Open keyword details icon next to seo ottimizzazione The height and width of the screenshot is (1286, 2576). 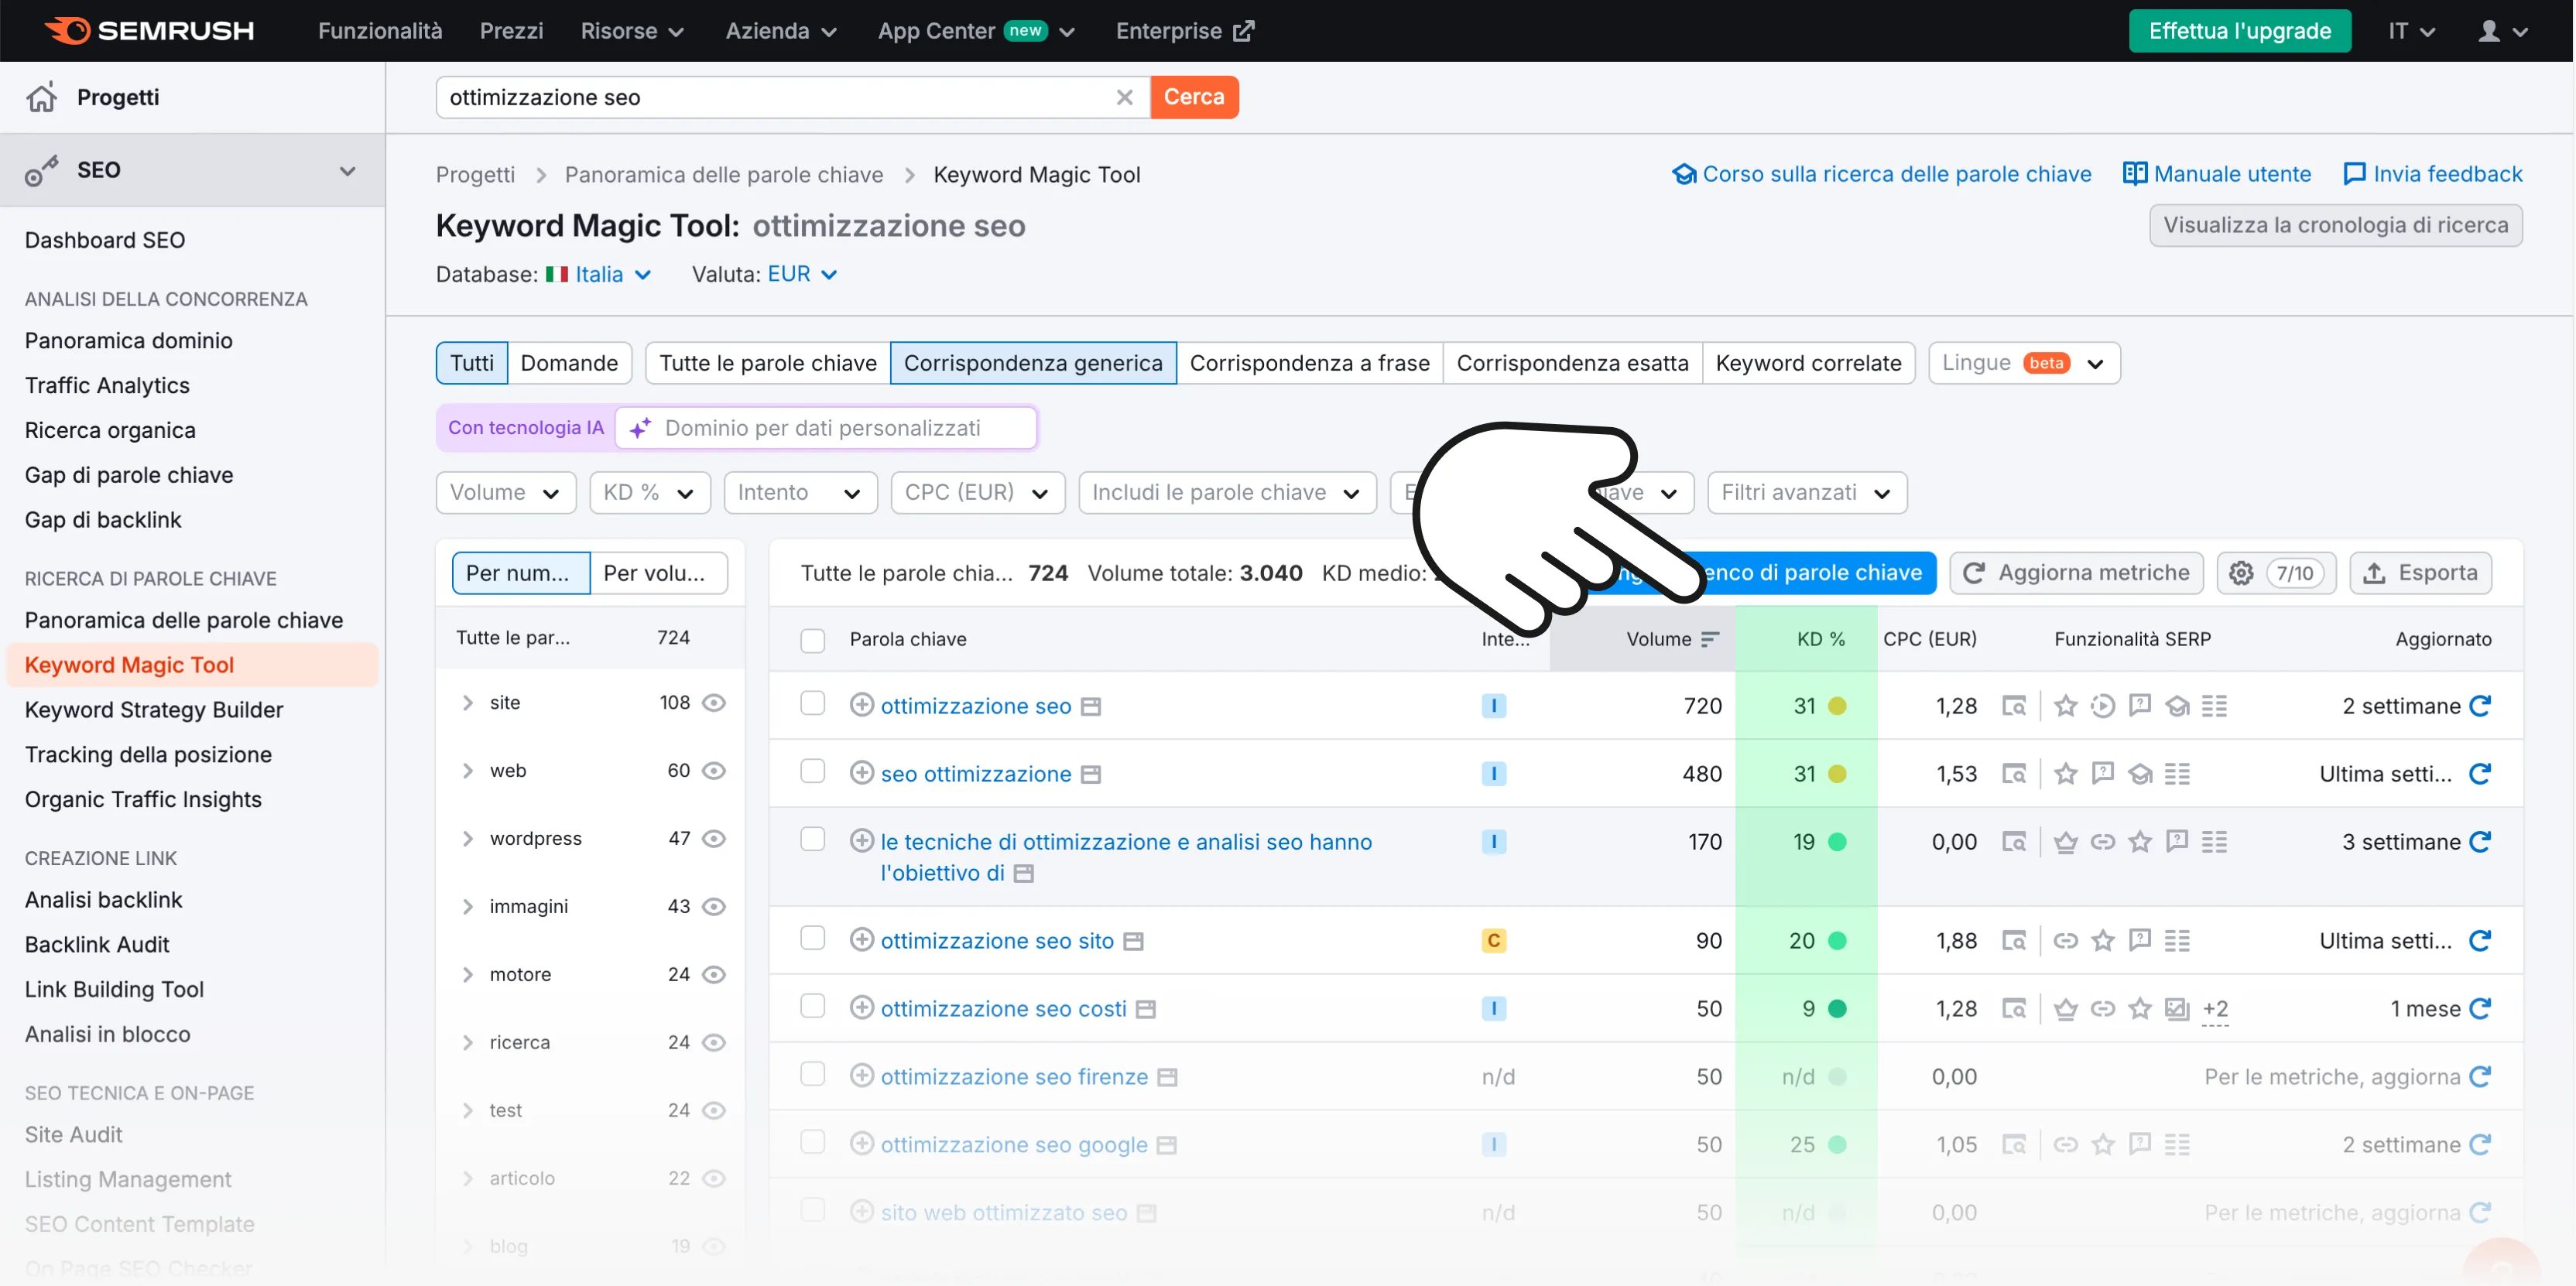point(1091,775)
